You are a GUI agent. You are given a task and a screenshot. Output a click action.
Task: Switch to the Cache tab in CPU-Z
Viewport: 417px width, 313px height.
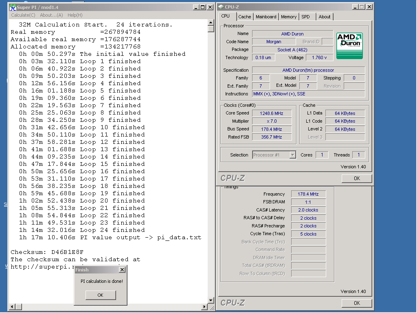point(244,17)
